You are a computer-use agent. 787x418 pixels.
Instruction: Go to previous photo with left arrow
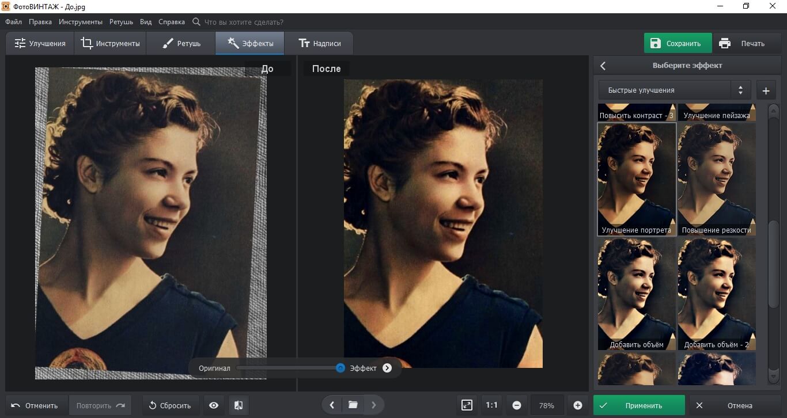click(x=332, y=405)
